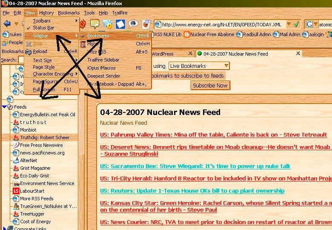The width and height of the screenshot is (332, 230).
Task: Click the Grist Magazine flame icon
Action: (x=16, y=168)
